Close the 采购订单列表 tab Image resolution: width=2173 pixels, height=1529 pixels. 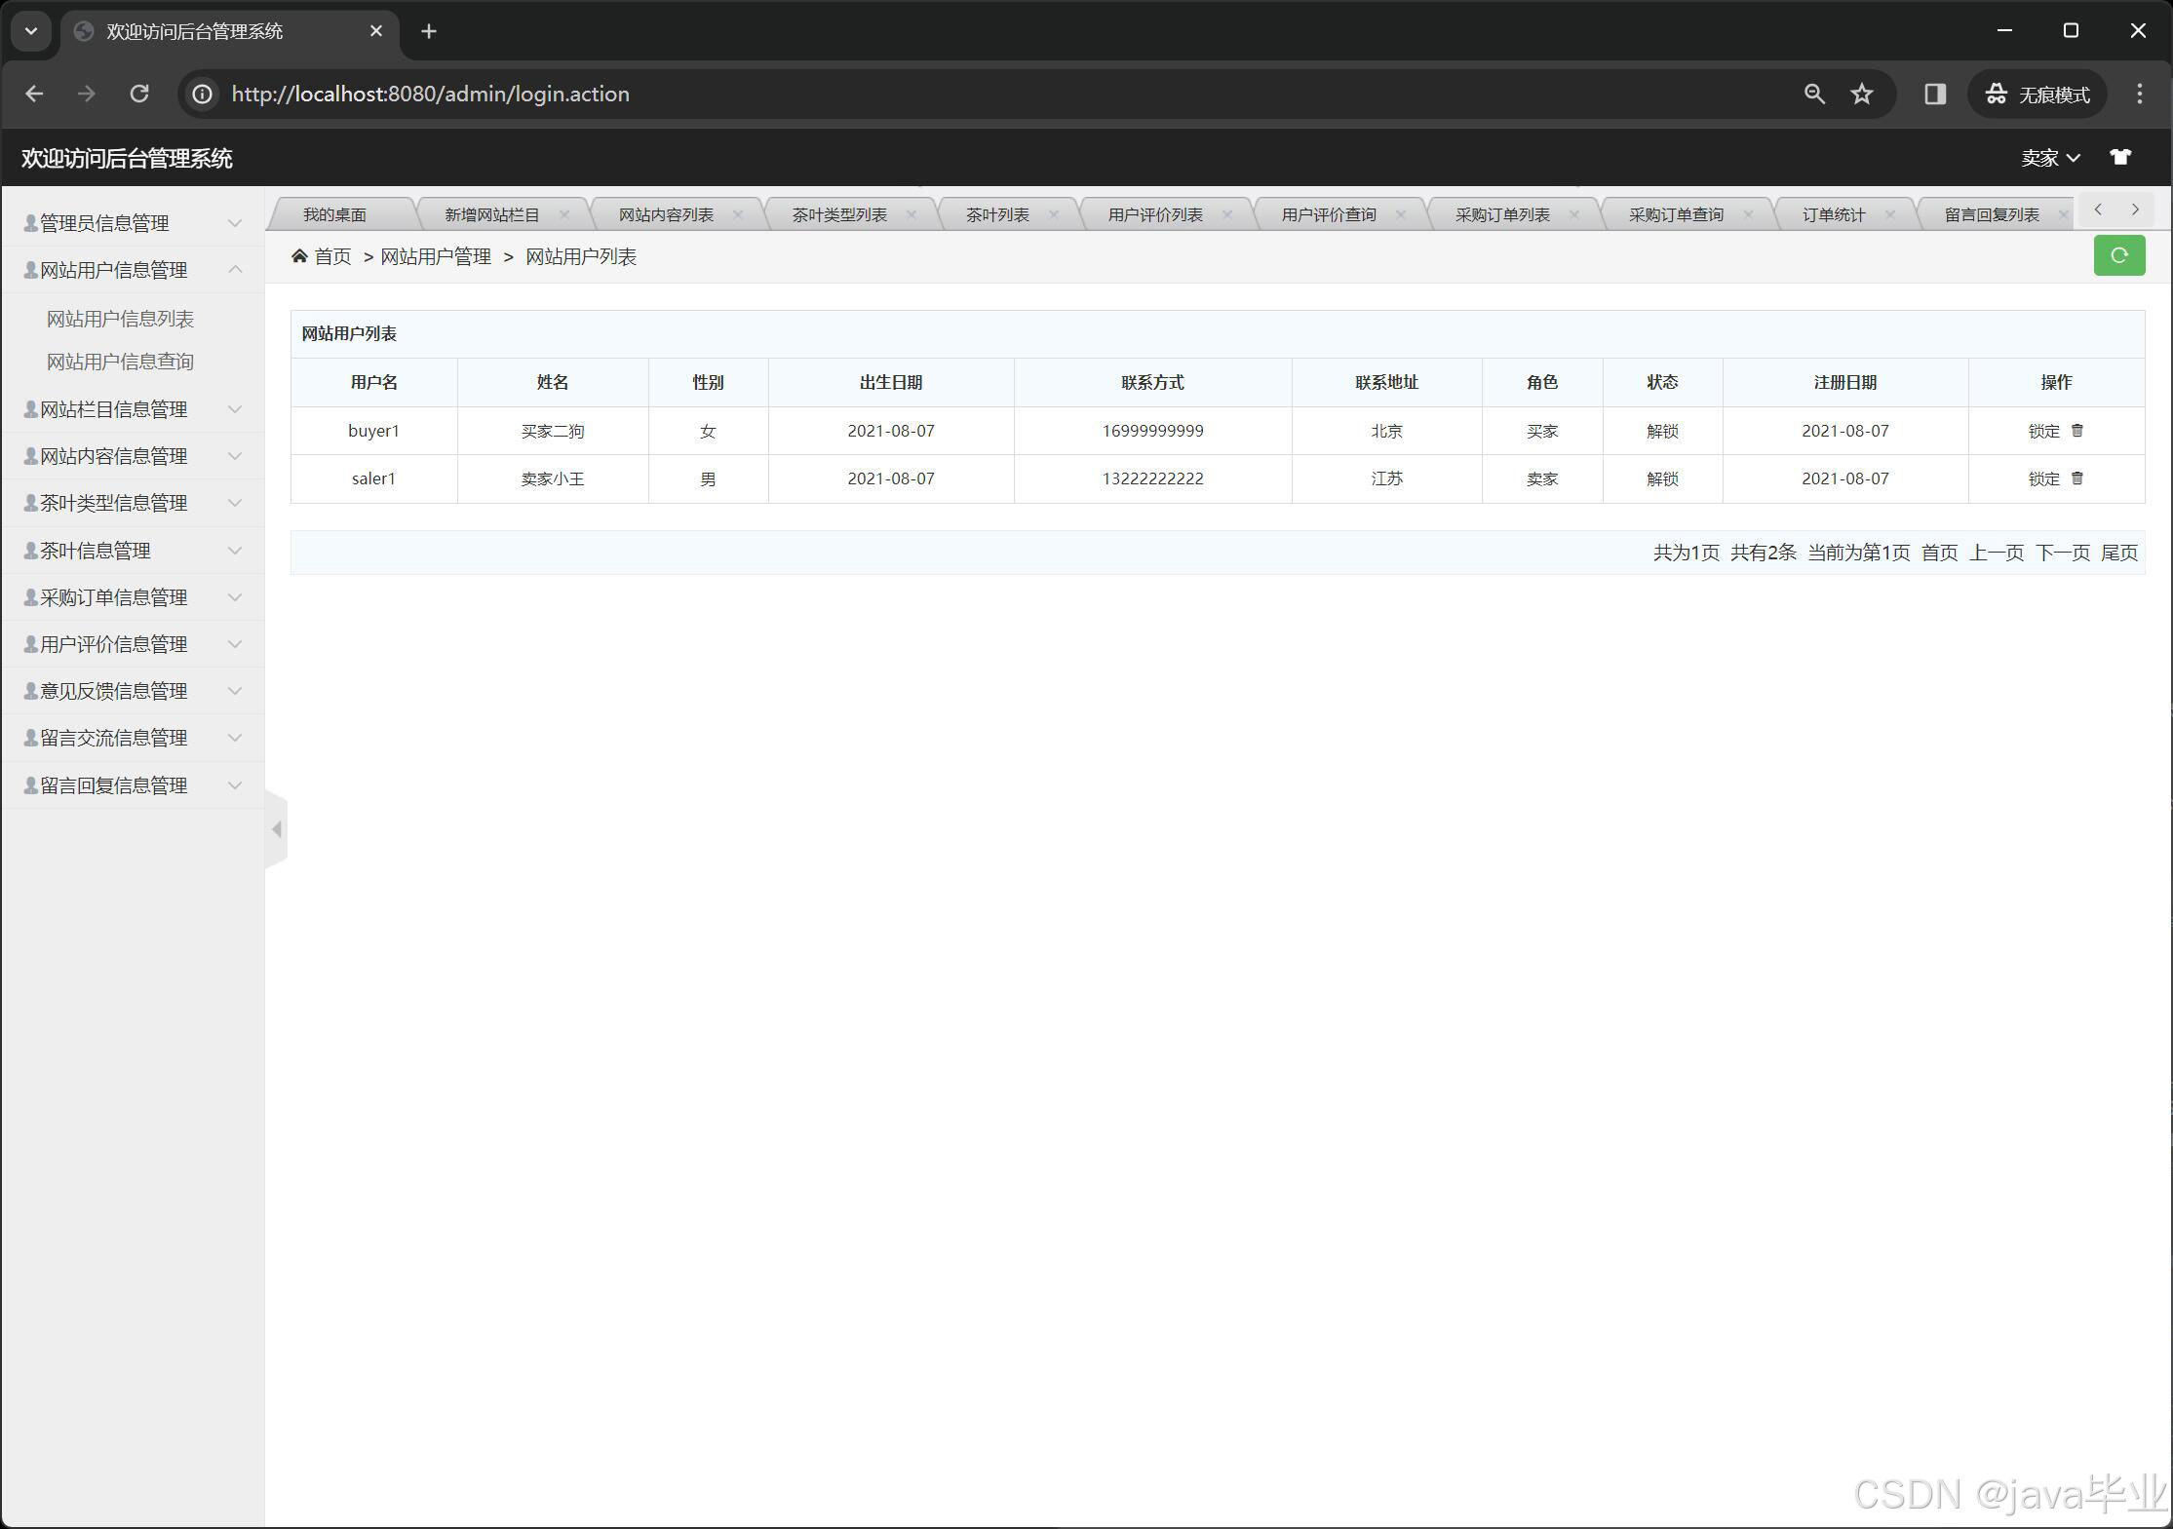1574,214
